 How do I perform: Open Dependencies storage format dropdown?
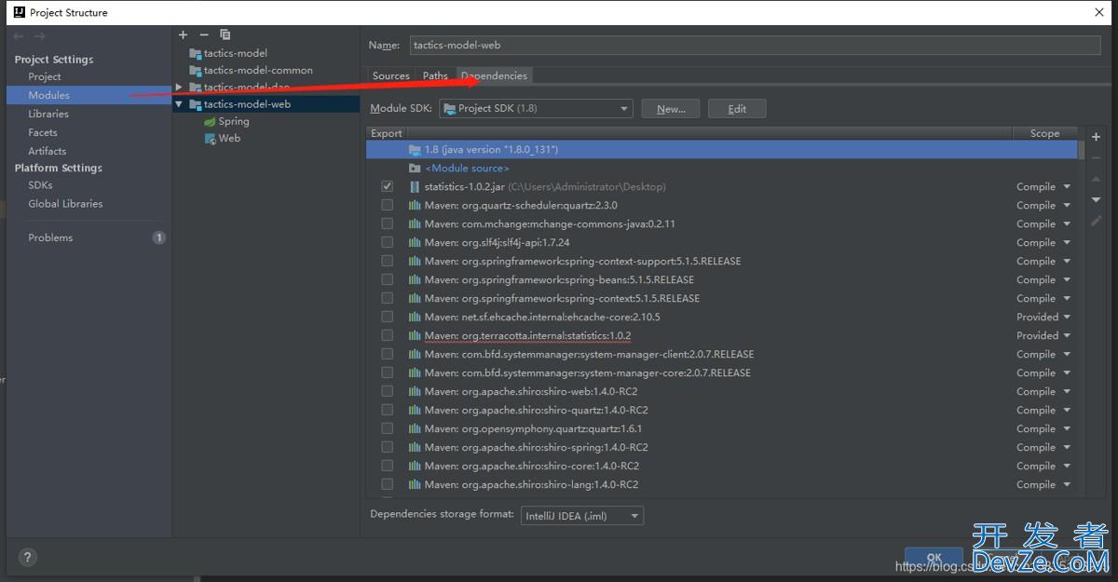coord(582,515)
